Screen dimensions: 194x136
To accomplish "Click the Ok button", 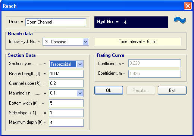I will (109, 90).
